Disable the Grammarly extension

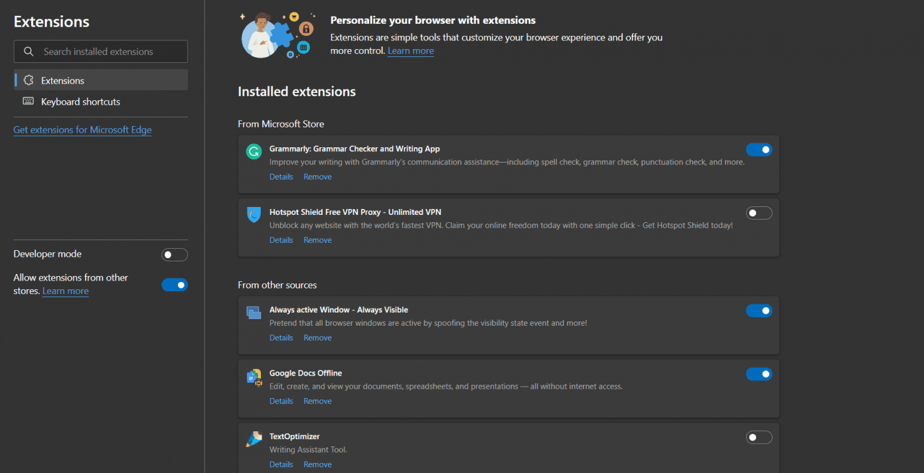(x=759, y=149)
